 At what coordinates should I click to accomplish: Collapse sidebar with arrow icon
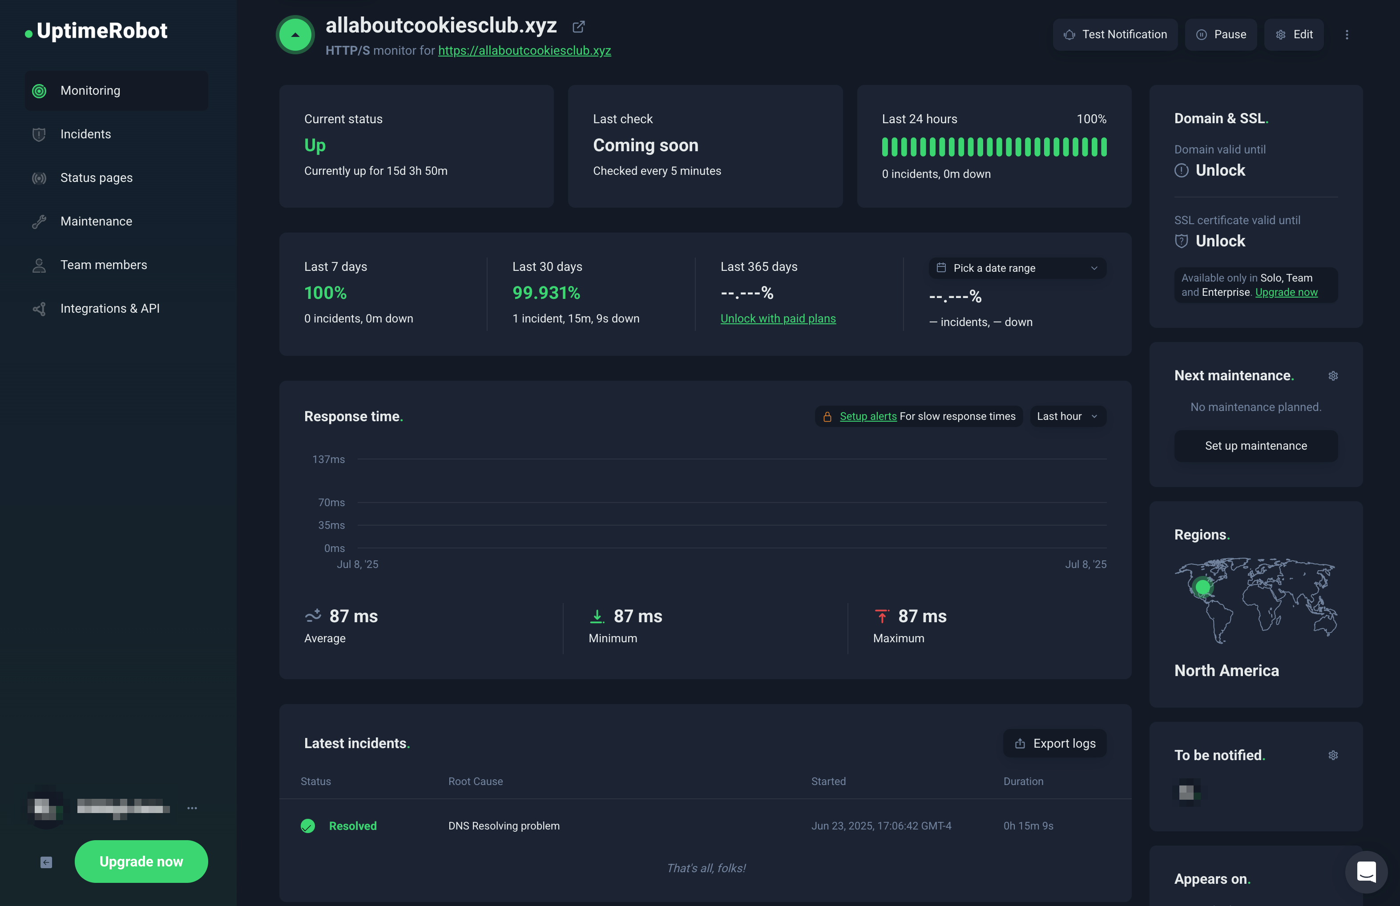[x=46, y=862]
